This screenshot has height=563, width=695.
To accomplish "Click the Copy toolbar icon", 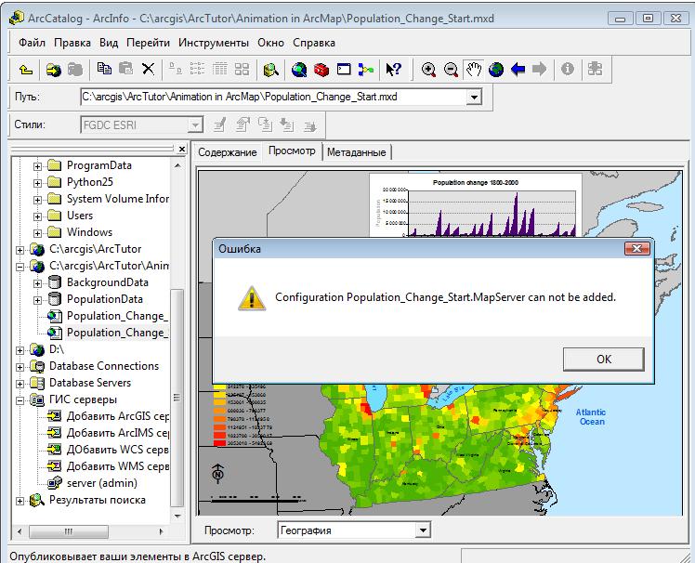I will click(105, 68).
